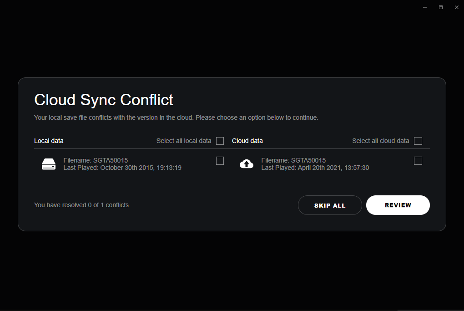Click the Local data column heading
This screenshot has width=464, height=311.
(x=49, y=141)
